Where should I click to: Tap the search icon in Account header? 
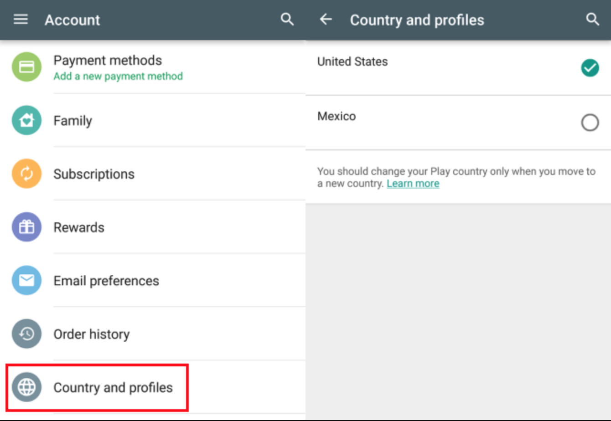coord(287,20)
